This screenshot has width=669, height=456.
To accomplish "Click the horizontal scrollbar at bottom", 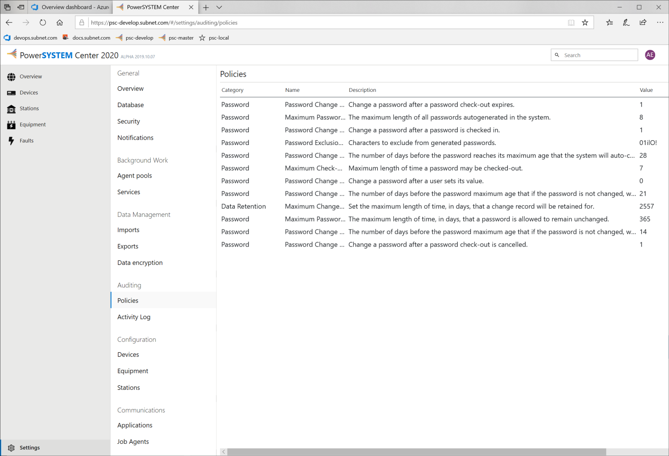I will pyautogui.click(x=416, y=452).
